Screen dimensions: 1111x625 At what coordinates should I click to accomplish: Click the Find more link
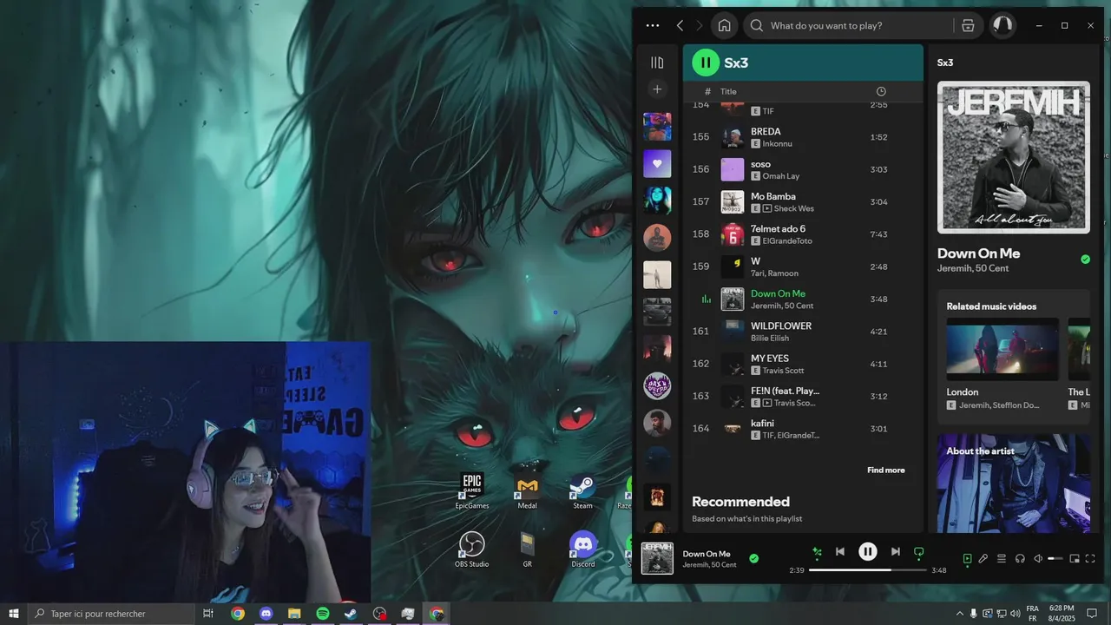click(x=885, y=470)
